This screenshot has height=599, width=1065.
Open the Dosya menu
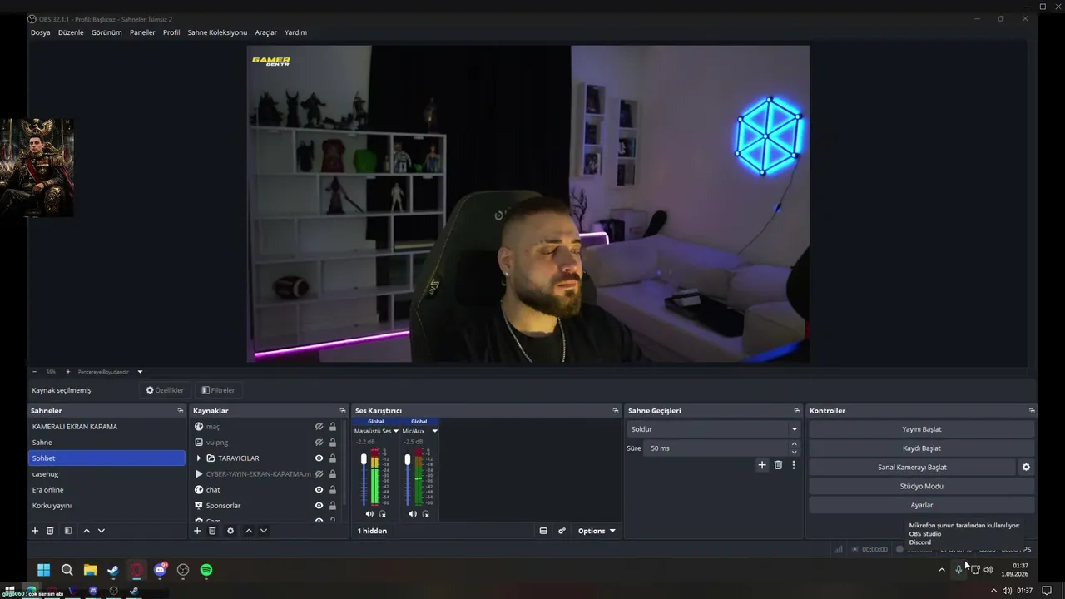tap(41, 32)
